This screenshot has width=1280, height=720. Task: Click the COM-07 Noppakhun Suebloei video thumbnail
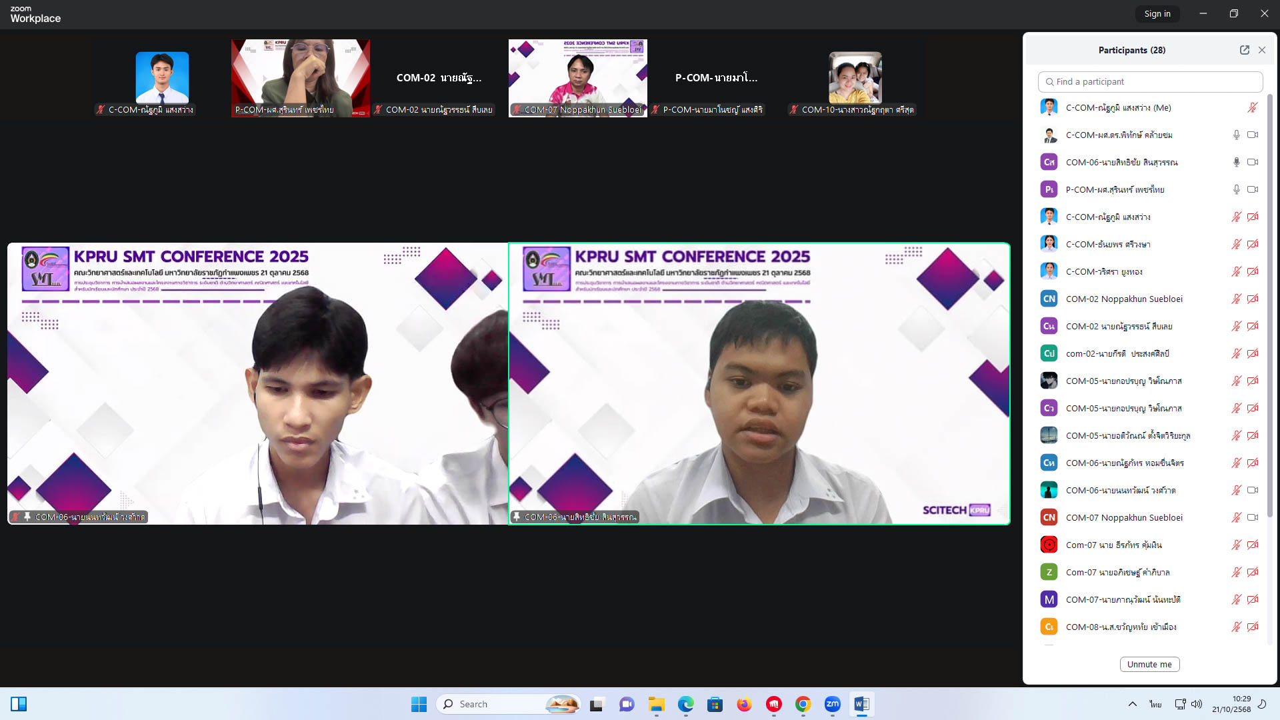coord(577,77)
